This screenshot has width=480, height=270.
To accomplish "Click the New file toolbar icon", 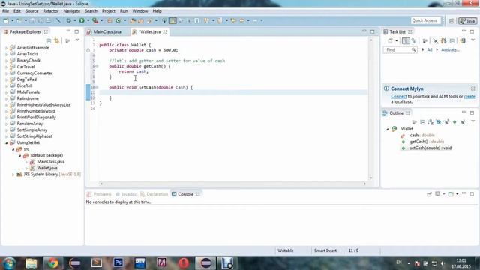I will coord(6,20).
